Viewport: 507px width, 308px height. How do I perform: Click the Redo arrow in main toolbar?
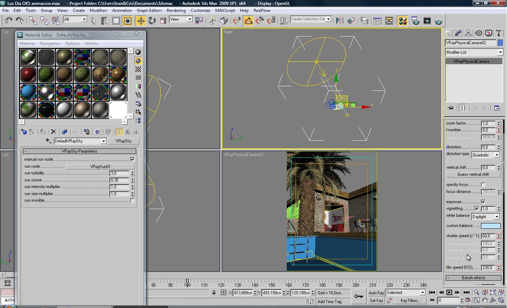[19, 21]
